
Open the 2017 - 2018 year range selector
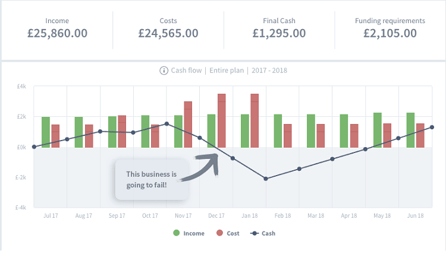click(269, 71)
